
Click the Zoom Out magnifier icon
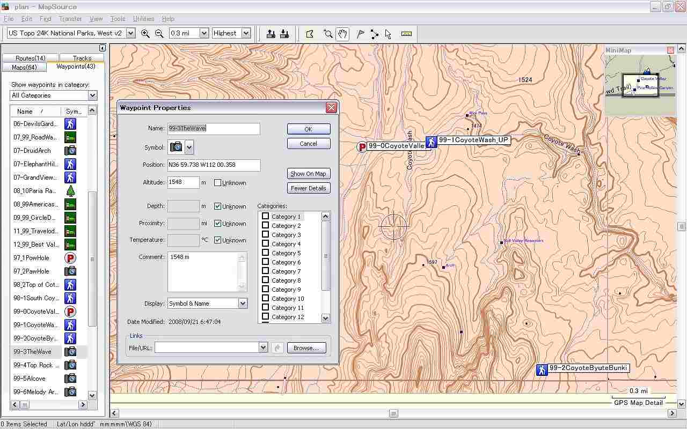159,33
